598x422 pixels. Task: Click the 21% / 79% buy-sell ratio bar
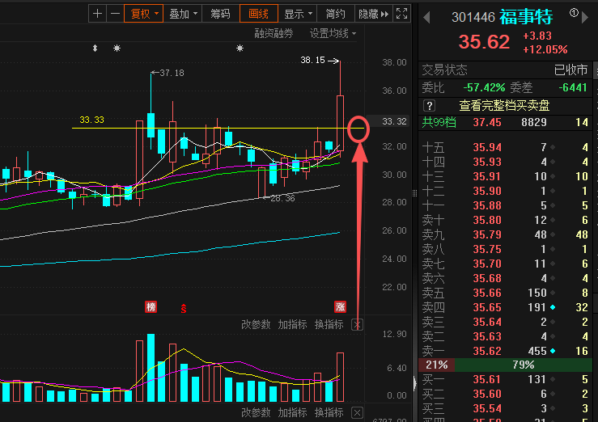pyautogui.click(x=505, y=365)
